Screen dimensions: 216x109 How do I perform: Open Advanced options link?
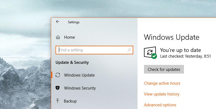160,105
